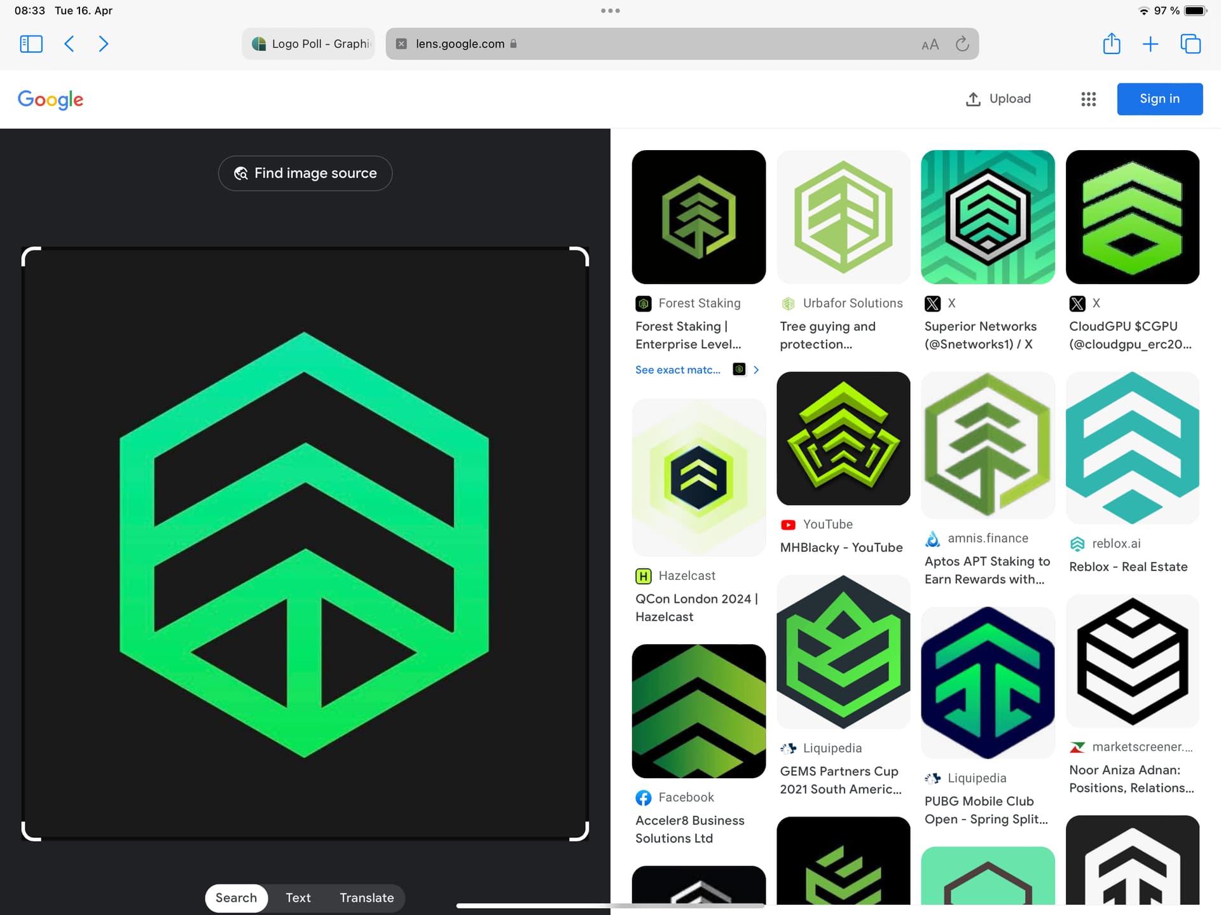This screenshot has width=1221, height=915.
Task: Select the Text mode tab
Action: tap(298, 897)
